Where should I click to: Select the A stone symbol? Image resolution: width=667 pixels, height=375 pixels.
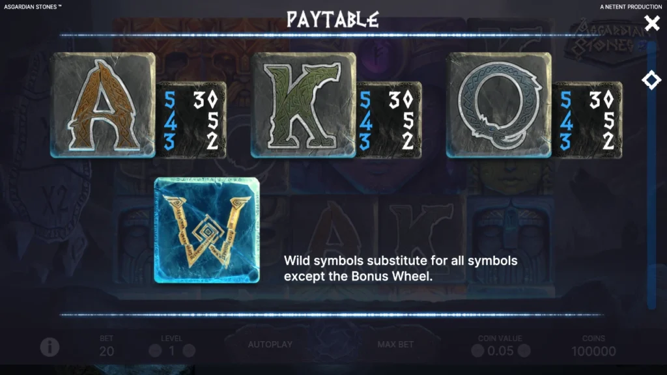[103, 105]
